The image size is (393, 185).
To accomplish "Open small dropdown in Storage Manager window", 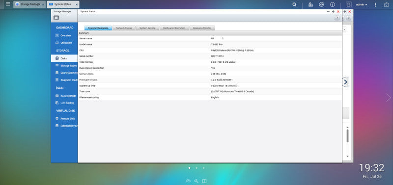I will (x=344, y=29).
